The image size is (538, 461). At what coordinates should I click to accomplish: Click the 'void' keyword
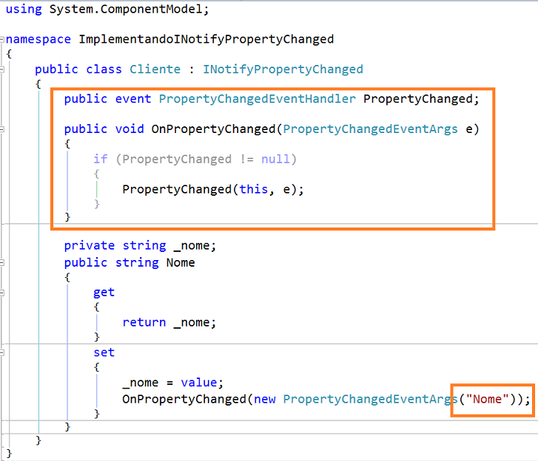(x=130, y=129)
